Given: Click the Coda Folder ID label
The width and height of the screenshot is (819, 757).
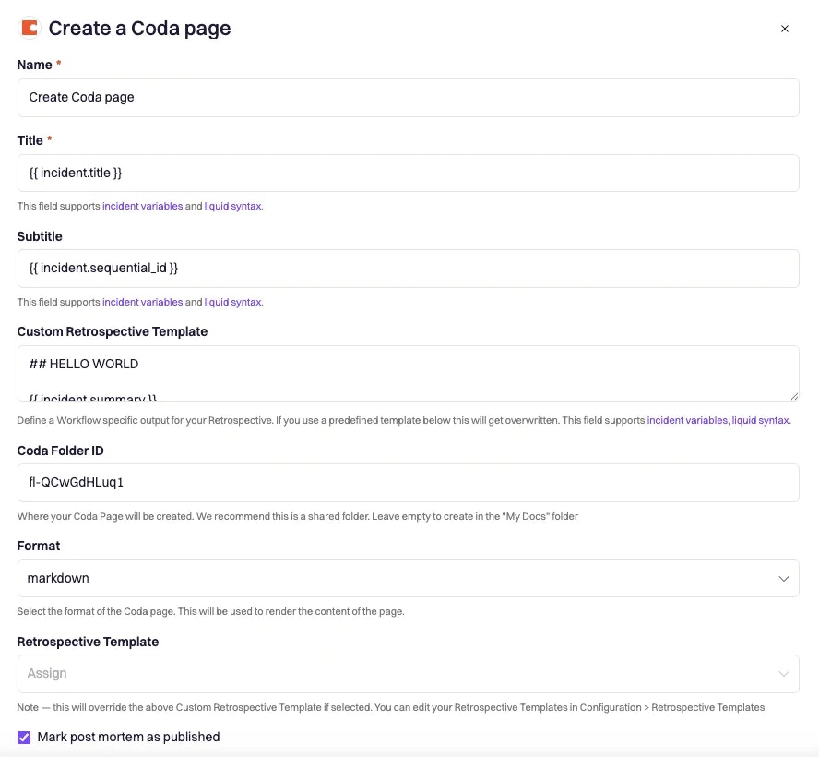Looking at the screenshot, I should pyautogui.click(x=61, y=451).
